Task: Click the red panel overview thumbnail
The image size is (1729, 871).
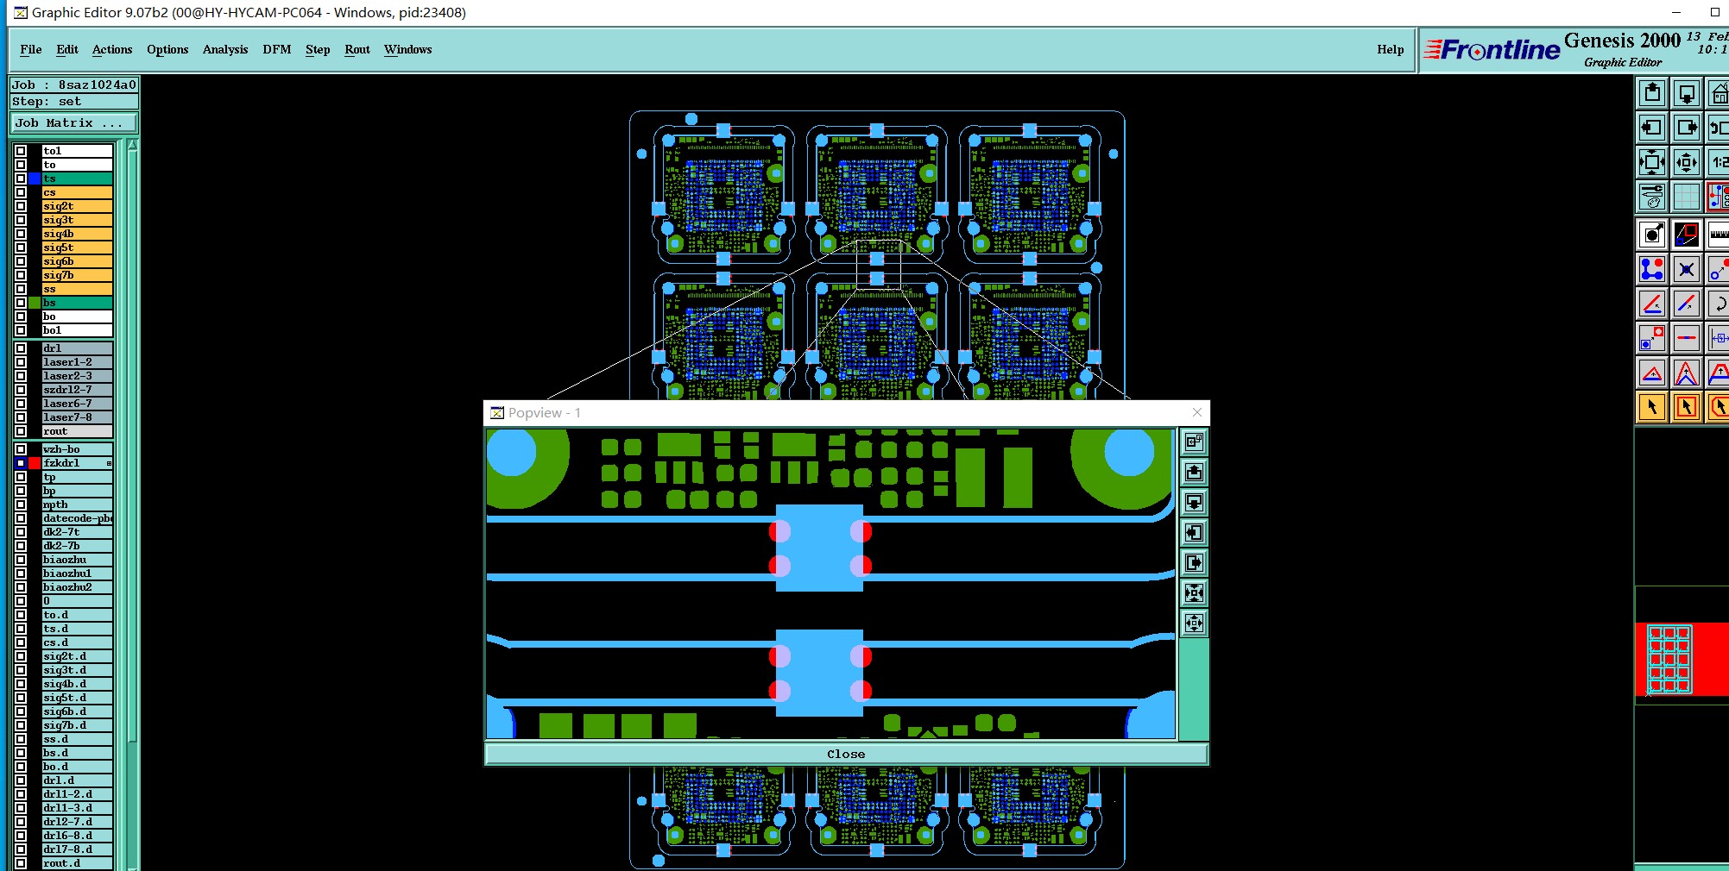Action: tap(1682, 659)
